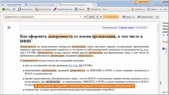This screenshot has height=95, width=169.
Task: Click the gray forward arrow
Action: [14, 9]
